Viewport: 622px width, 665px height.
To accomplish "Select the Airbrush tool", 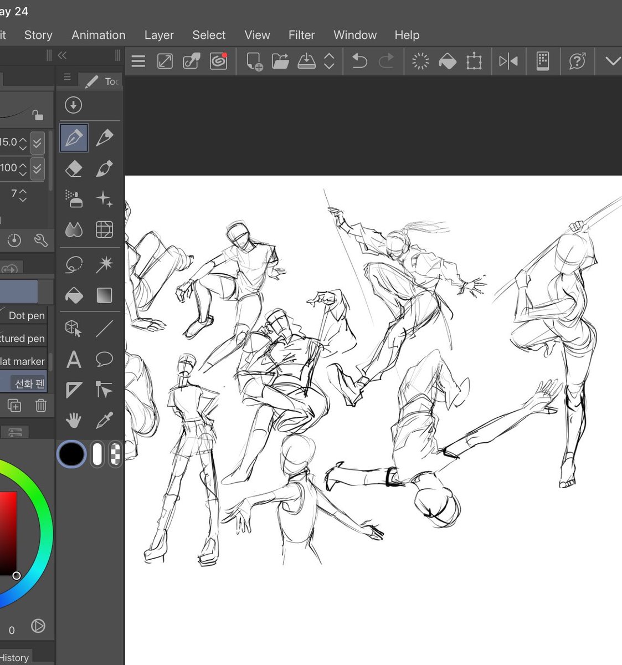I will (x=74, y=199).
